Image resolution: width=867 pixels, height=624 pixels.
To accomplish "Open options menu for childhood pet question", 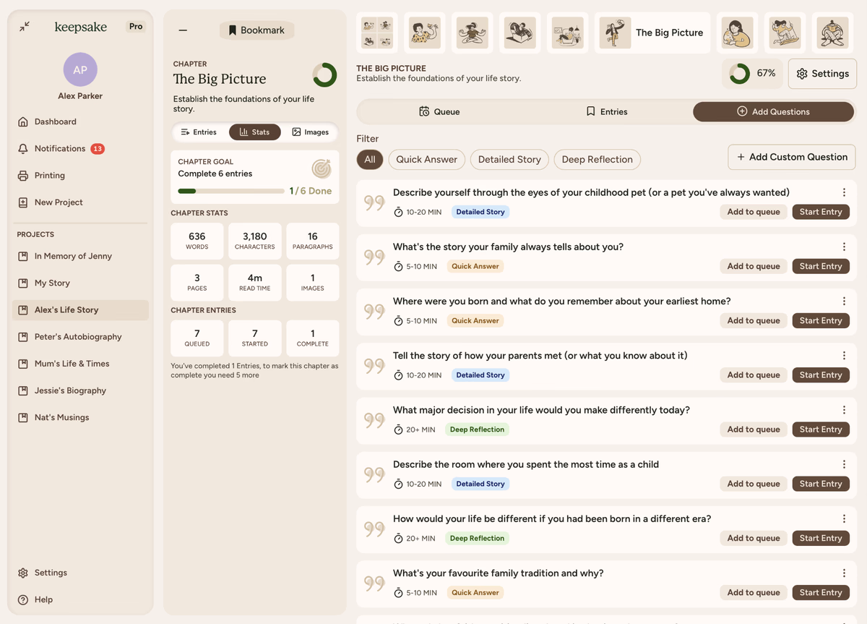I will 844,192.
